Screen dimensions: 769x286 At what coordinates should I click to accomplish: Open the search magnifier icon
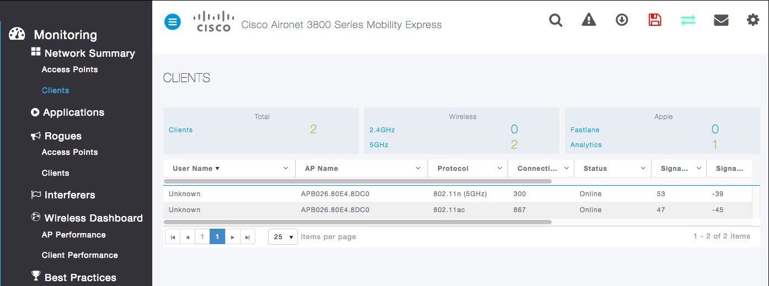coord(556,20)
